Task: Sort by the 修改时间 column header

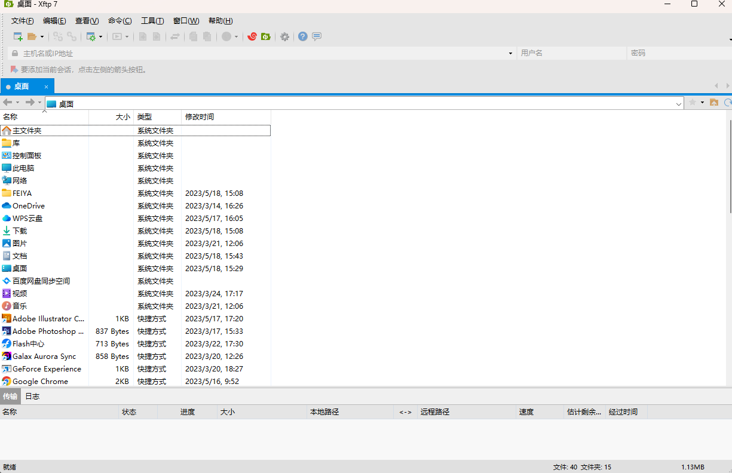Action: point(226,116)
